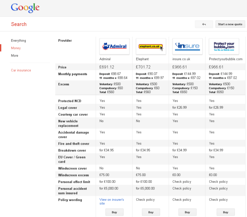Click Protectyourbubble.com provider name
Image resolution: width=247 pixels, height=217 pixels.
pyautogui.click(x=225, y=59)
